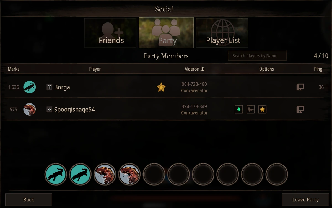Image resolution: width=332 pixels, height=208 pixels.
Task: Kick Spooqisnaqe54 using the boot icon
Action: pos(251,110)
